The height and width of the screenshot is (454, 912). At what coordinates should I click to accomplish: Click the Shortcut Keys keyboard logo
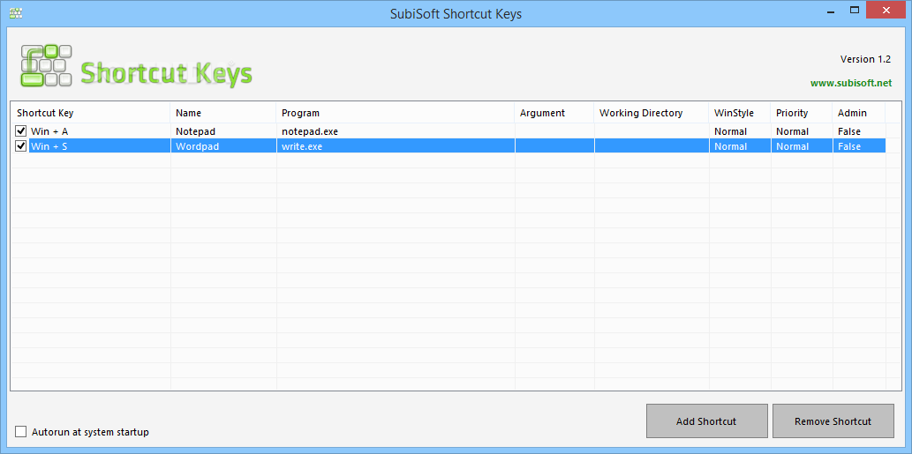click(47, 65)
